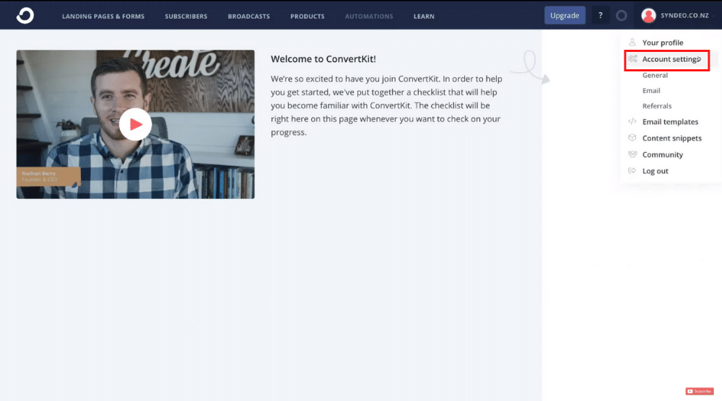Choose Referrals under Account settings
The height and width of the screenshot is (401, 722).
pyautogui.click(x=656, y=106)
